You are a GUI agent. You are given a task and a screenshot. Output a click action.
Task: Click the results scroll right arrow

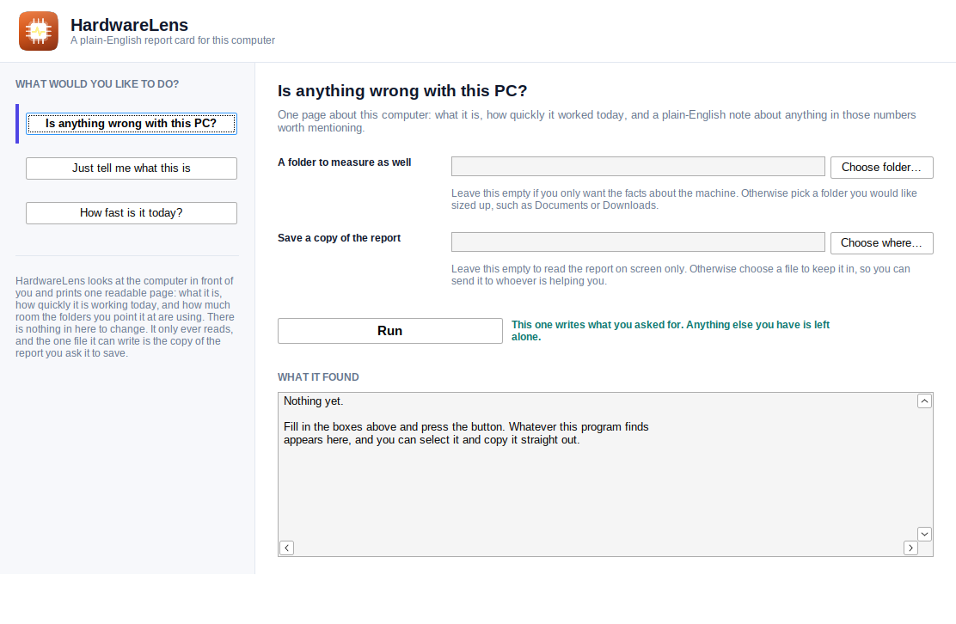pos(911,548)
